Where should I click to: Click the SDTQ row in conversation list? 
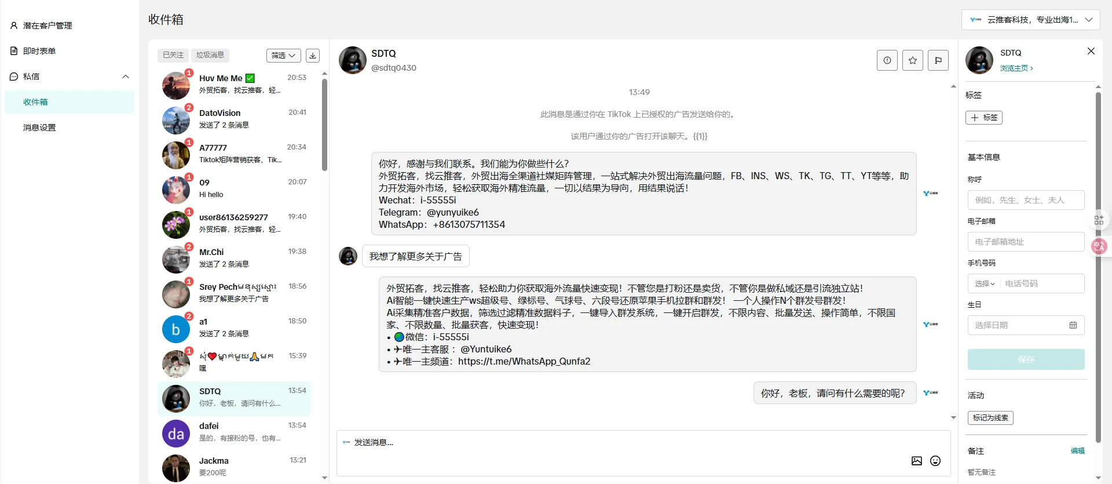coord(235,398)
